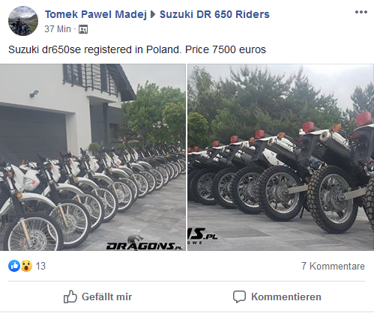Click the post text about Suzuki dr650se price
The width and height of the screenshot is (374, 313).
click(x=137, y=49)
